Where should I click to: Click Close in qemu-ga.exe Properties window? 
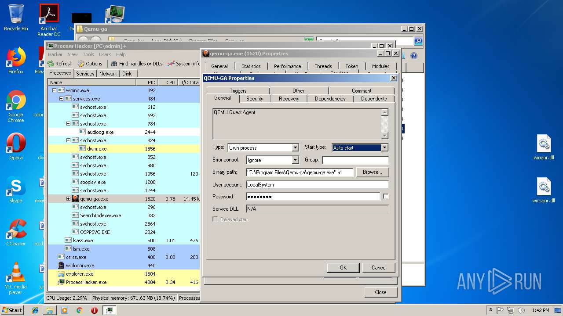pos(380,292)
